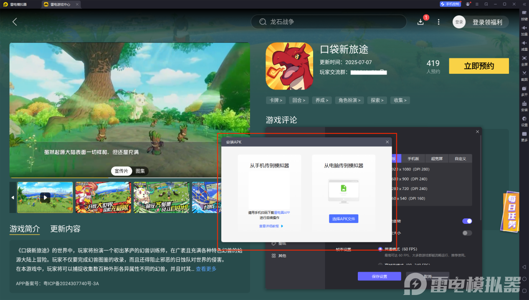The image size is (529, 300).
Task: Open the user account icon in title bar
Action: (x=468, y=4)
